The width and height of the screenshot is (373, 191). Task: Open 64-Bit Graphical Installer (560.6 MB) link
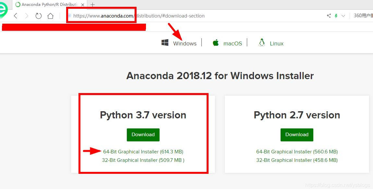coord(297,151)
